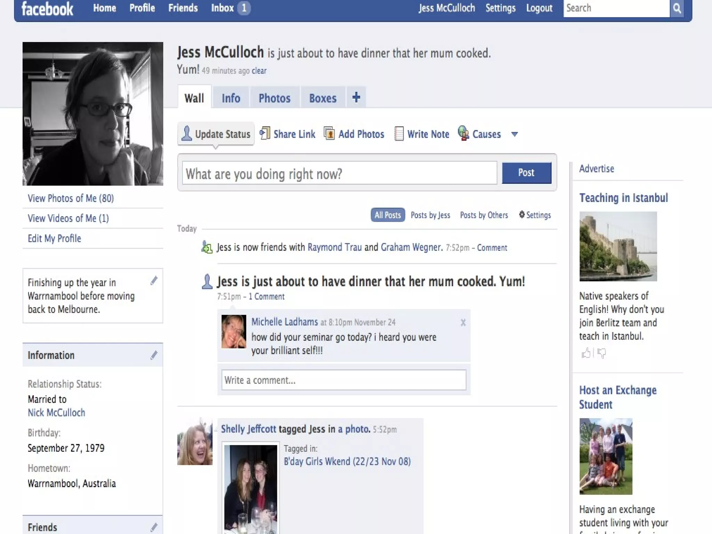712x534 pixels.
Task: Filter wall to Posts by Others
Action: point(484,215)
